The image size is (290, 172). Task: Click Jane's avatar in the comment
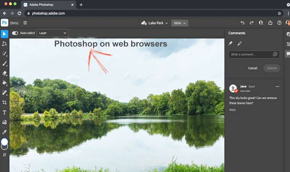(233, 89)
